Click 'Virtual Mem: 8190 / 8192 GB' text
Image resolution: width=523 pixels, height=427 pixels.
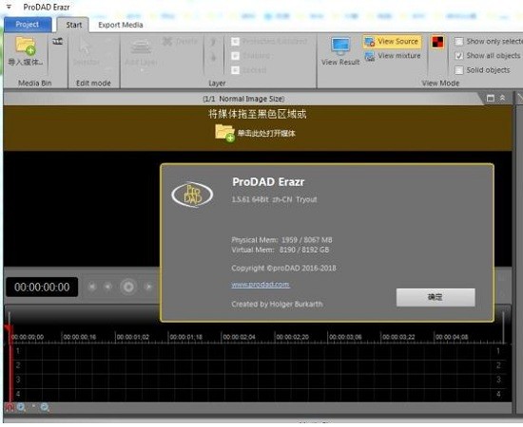[281, 250]
